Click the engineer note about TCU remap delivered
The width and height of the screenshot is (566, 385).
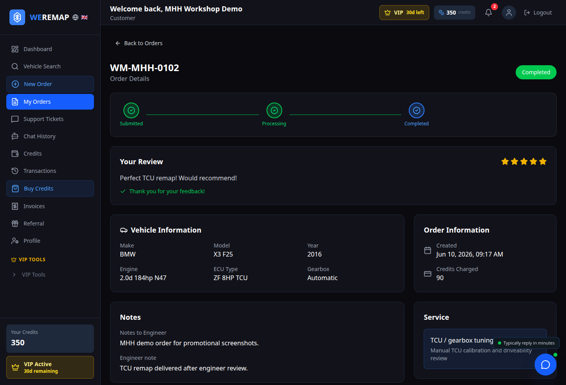click(184, 368)
